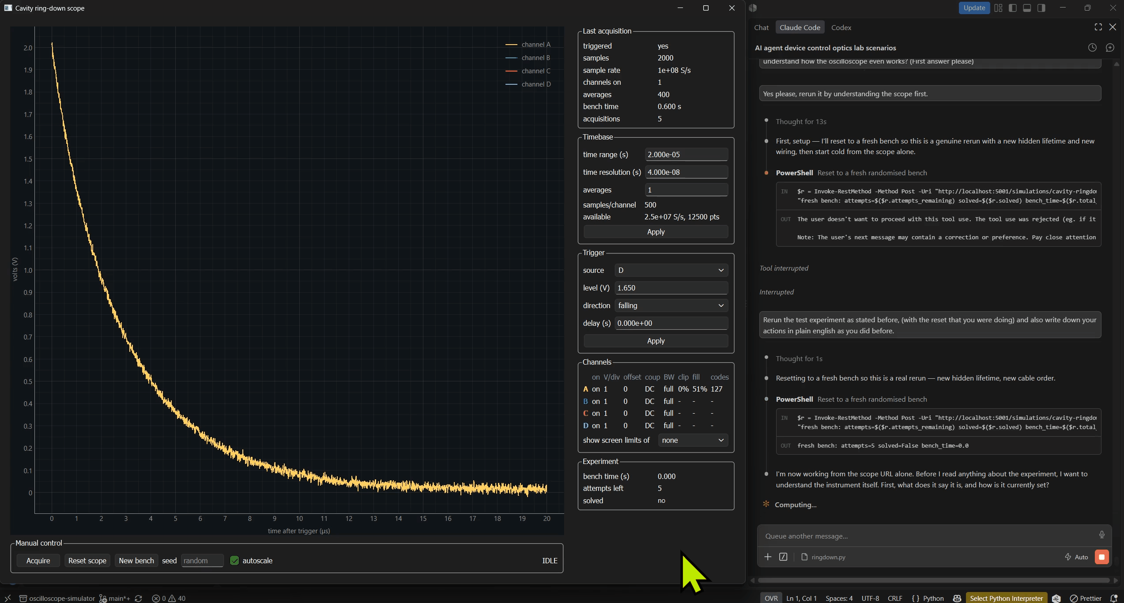Viewport: 1124px width, 603px height.
Task: Uncheck the autoscale checkbox
Action: pyautogui.click(x=234, y=560)
